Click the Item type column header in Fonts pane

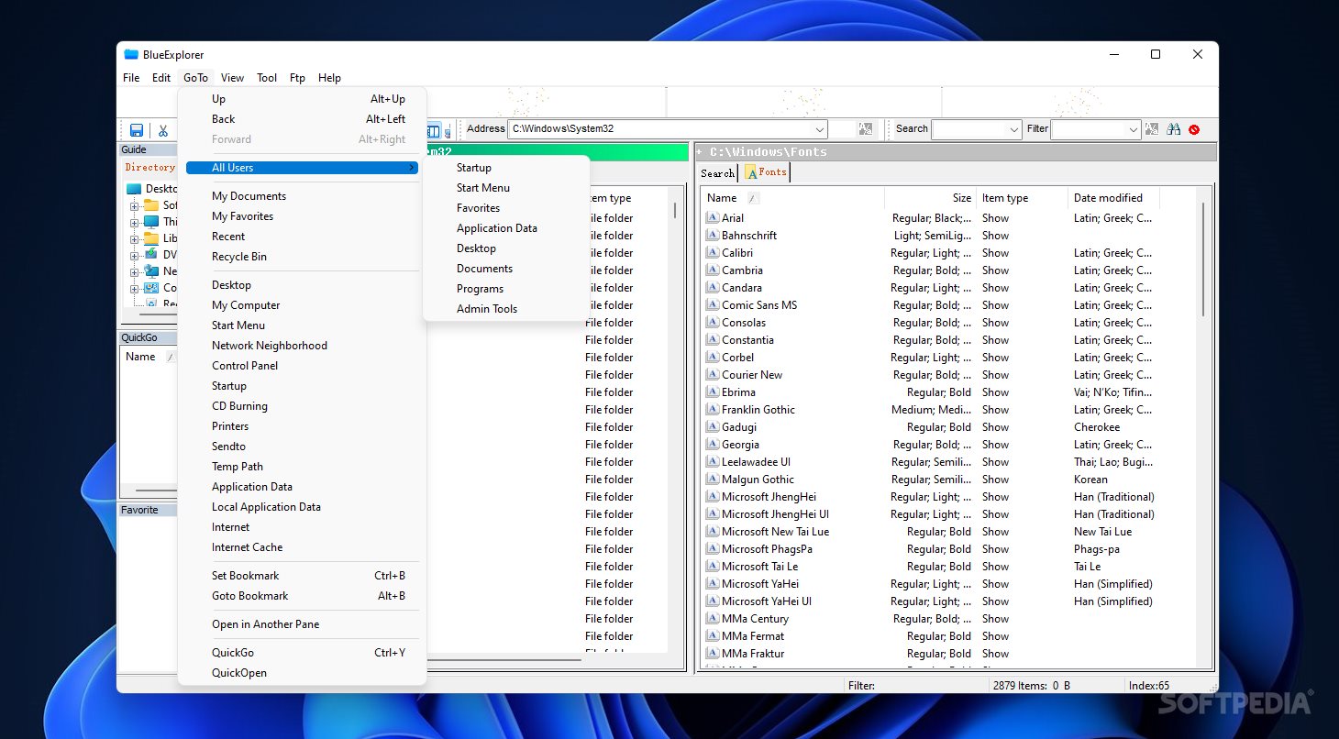[x=1022, y=198]
